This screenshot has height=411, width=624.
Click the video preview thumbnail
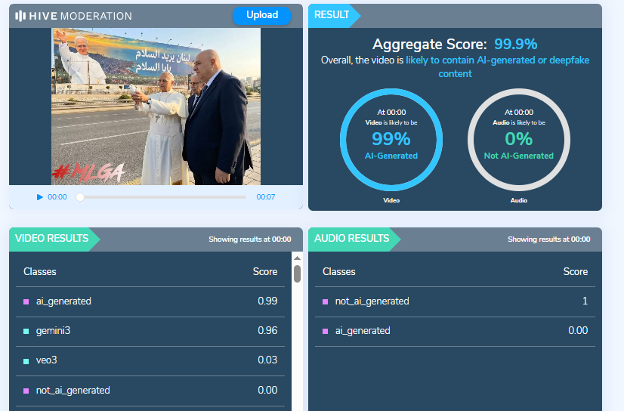click(156, 107)
